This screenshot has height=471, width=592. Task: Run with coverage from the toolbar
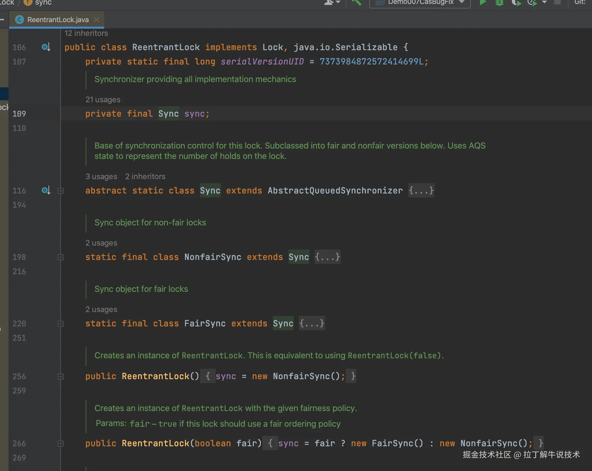pos(516,3)
